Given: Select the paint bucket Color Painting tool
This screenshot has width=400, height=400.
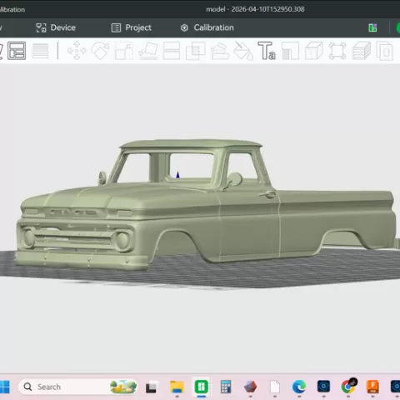Looking at the screenshot, I should 243,51.
